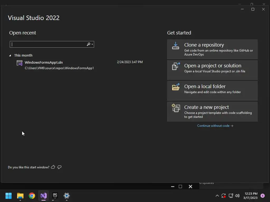Open the settings gear app in the taskbar

coord(67,196)
